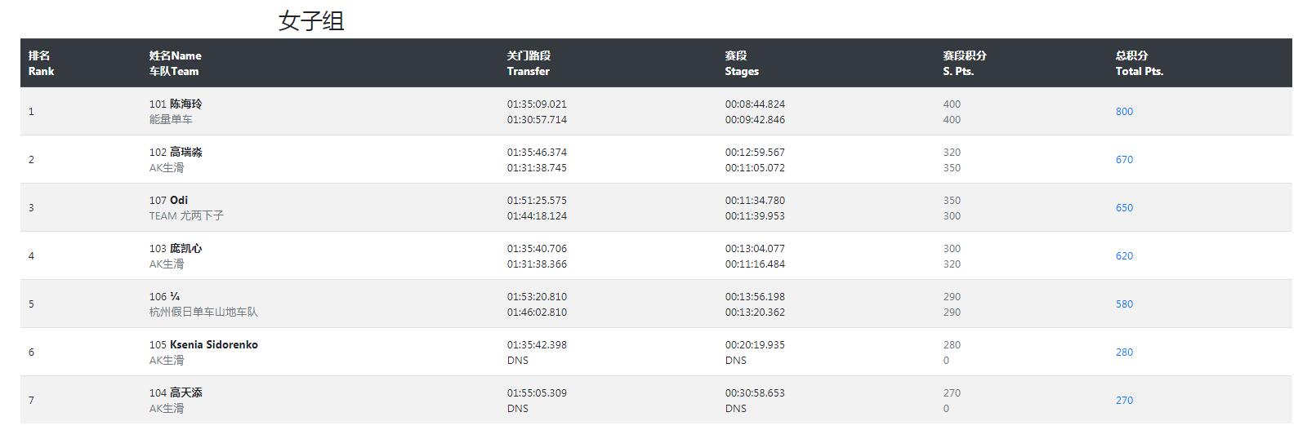Open total points link 650
Viewport: 1307px width, 430px height.
[1124, 208]
